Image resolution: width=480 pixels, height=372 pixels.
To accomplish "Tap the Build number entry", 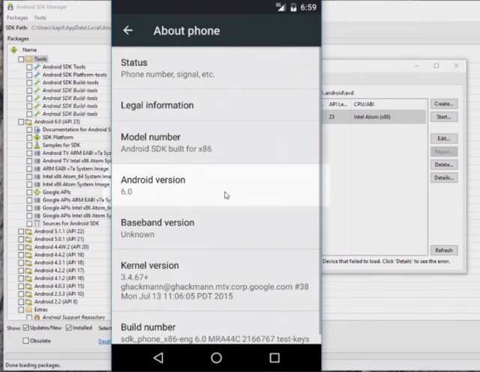I will pos(215,328).
